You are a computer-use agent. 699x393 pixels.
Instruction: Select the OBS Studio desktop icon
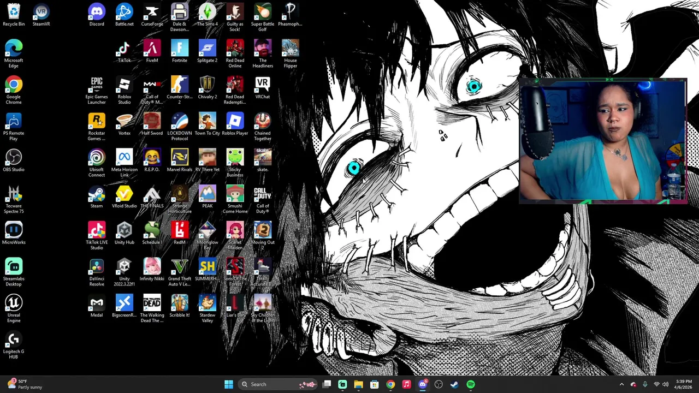[x=14, y=160]
